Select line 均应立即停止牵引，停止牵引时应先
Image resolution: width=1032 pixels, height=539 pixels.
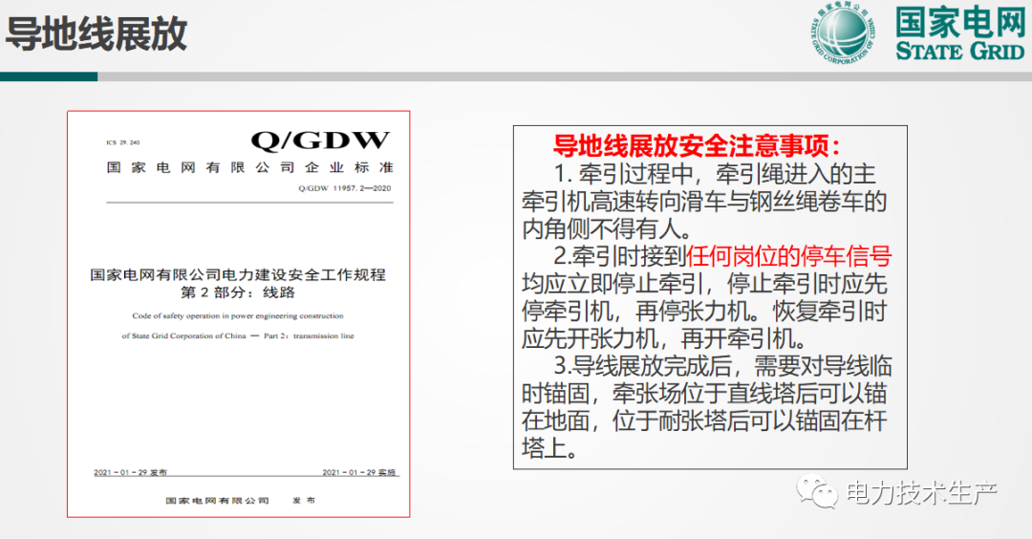click(x=704, y=284)
